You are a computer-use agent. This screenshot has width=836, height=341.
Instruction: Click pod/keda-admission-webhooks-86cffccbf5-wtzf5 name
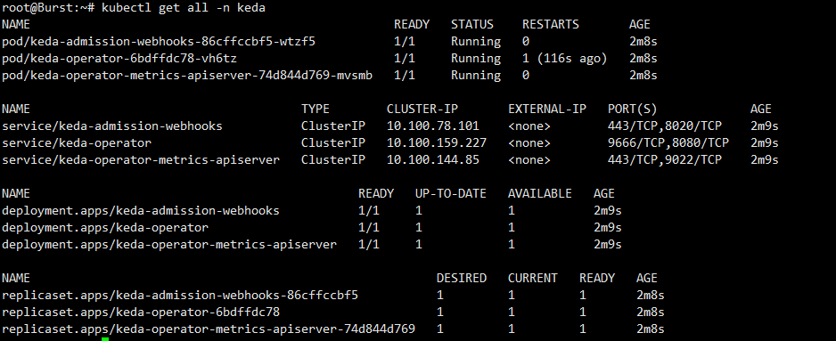[159, 42]
